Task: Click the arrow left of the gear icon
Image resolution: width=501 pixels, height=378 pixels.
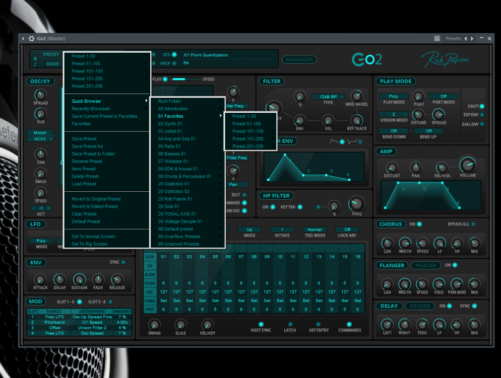Action: pyautogui.click(x=23, y=38)
